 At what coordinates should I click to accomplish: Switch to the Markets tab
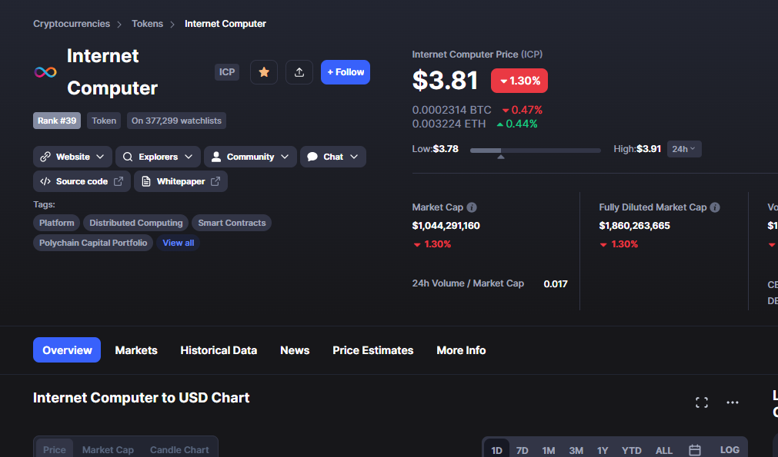tap(136, 350)
